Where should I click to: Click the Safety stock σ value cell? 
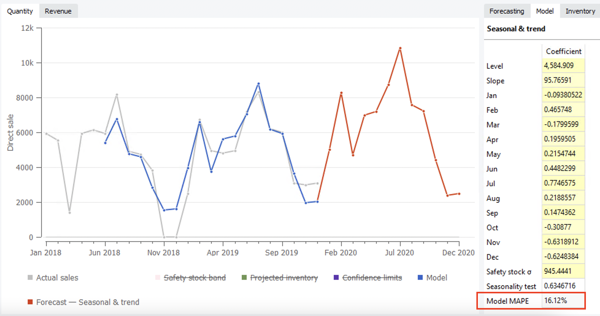coord(563,271)
